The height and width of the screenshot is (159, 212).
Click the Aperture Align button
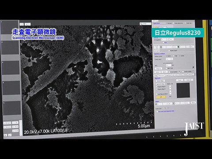click(x=160, y=84)
